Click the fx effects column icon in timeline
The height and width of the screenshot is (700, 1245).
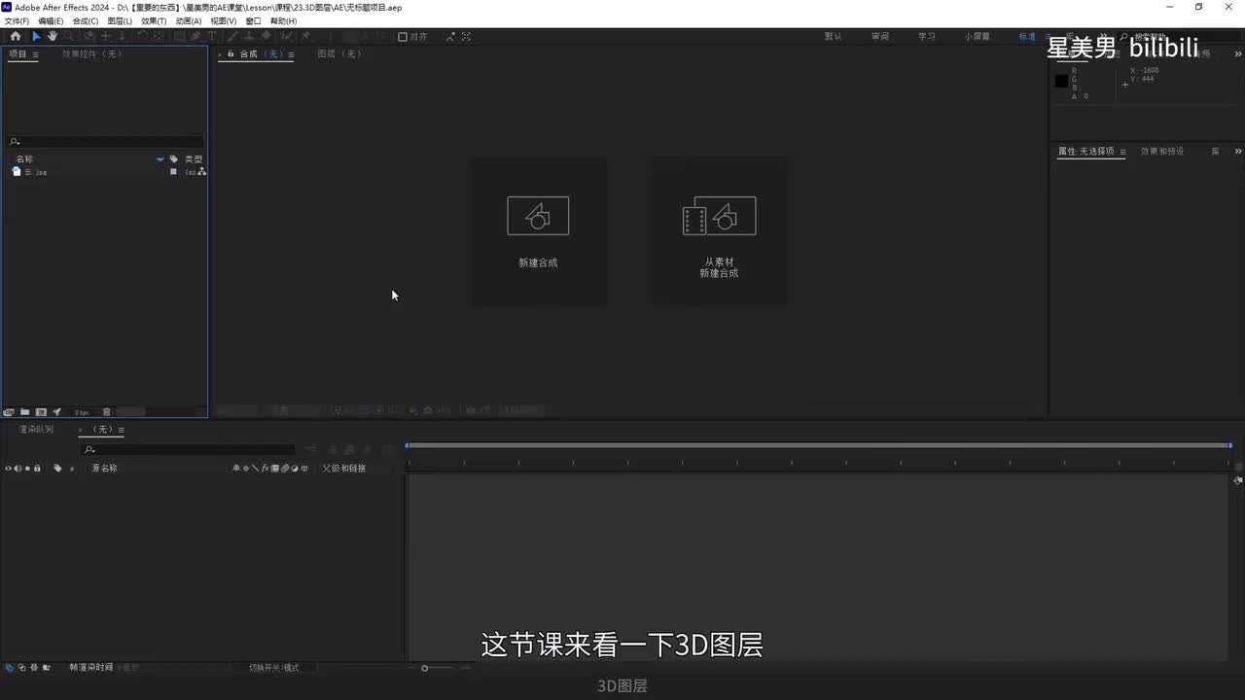[266, 469]
